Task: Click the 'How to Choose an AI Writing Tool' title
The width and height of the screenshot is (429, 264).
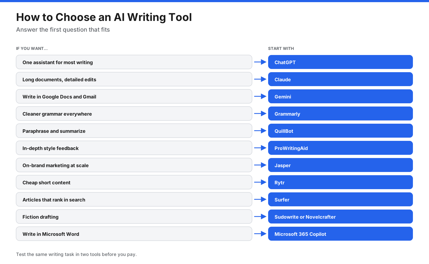Action: [104, 17]
